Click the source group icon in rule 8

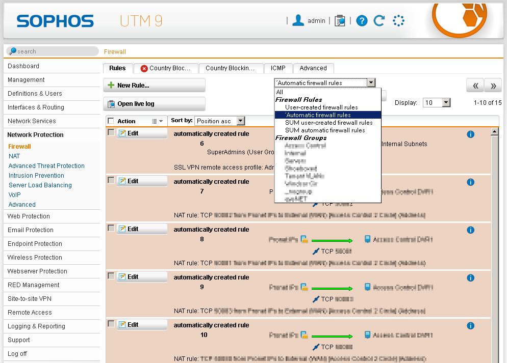(x=304, y=239)
